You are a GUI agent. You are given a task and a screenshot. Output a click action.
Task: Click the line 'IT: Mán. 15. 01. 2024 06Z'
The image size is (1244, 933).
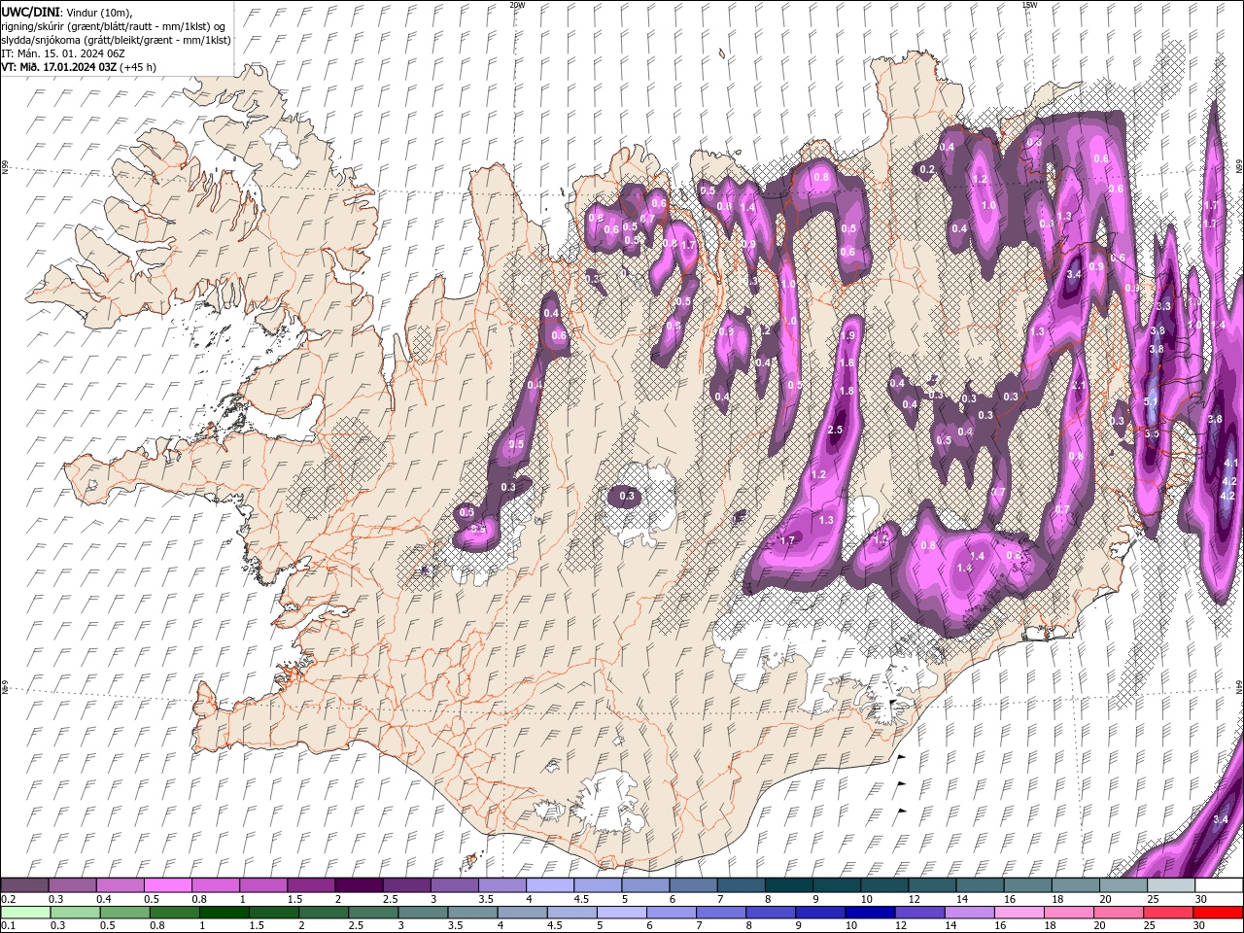pos(64,53)
